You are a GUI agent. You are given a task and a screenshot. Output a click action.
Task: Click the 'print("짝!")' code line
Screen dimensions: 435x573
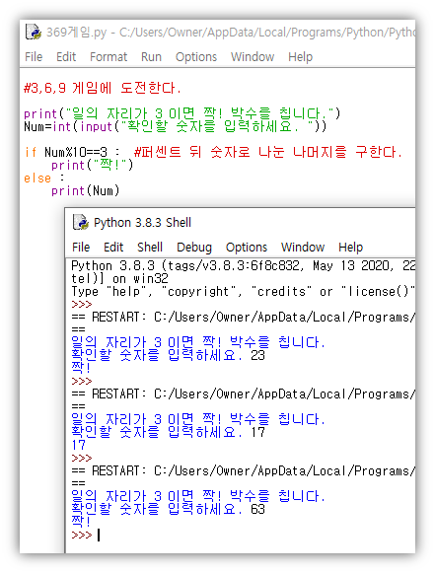pos(93,165)
